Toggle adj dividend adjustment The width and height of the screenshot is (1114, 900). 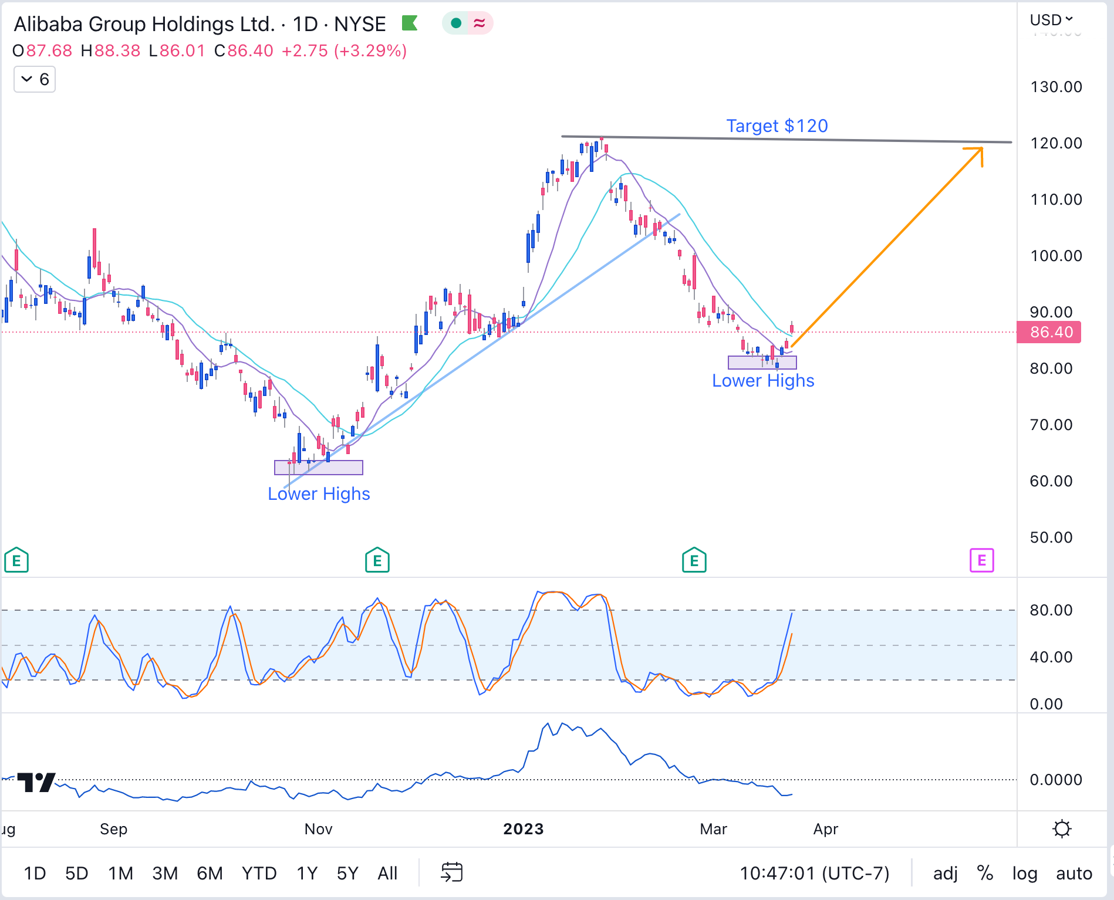pos(946,873)
